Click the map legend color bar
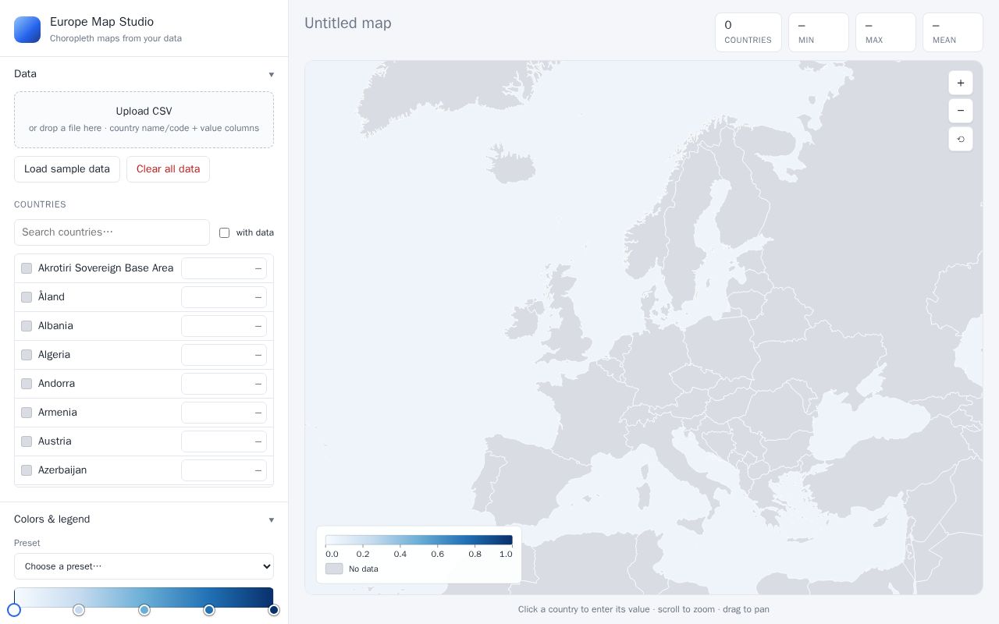This screenshot has width=999, height=624. [419, 540]
